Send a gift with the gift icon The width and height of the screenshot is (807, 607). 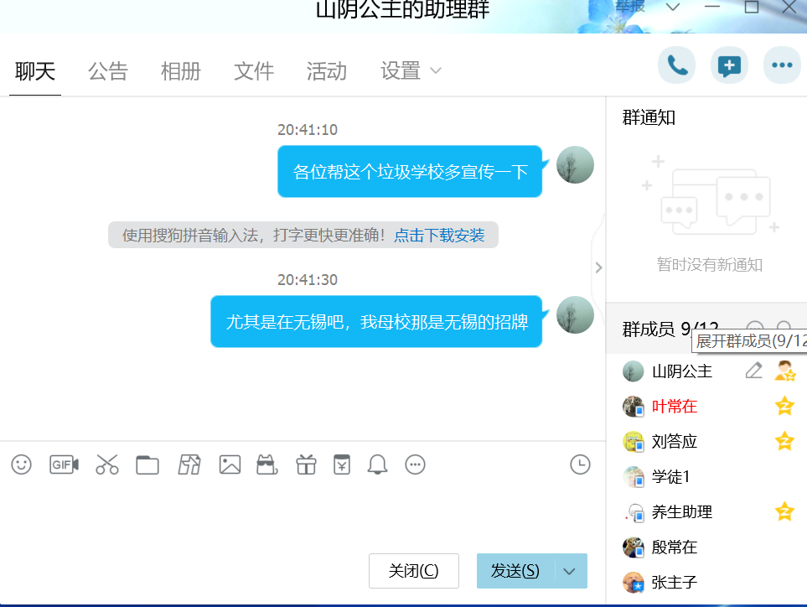click(306, 465)
